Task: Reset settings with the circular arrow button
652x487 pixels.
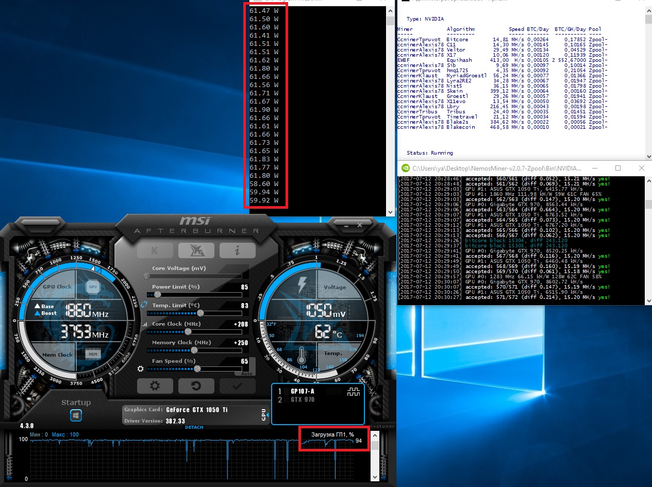Action: (196, 385)
